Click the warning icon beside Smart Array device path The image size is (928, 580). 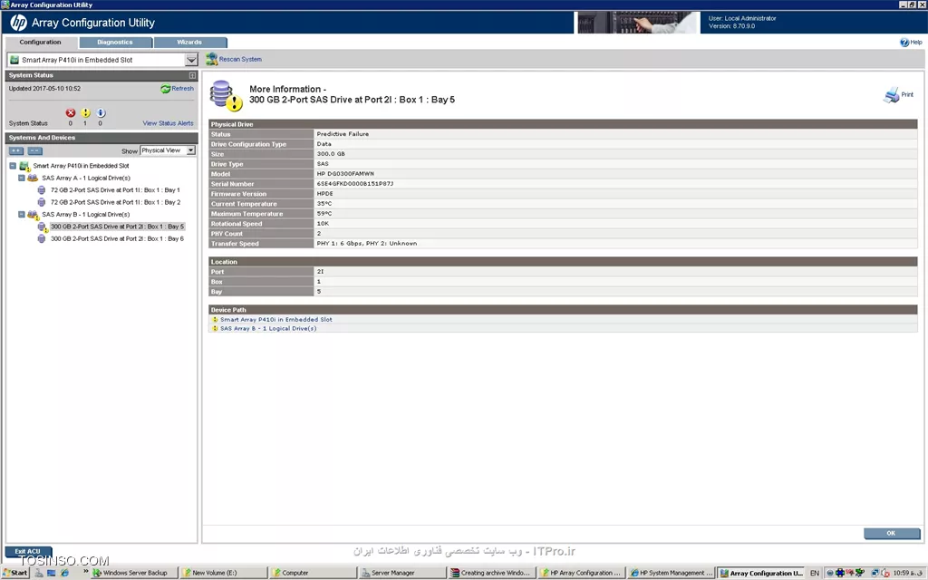(x=215, y=320)
